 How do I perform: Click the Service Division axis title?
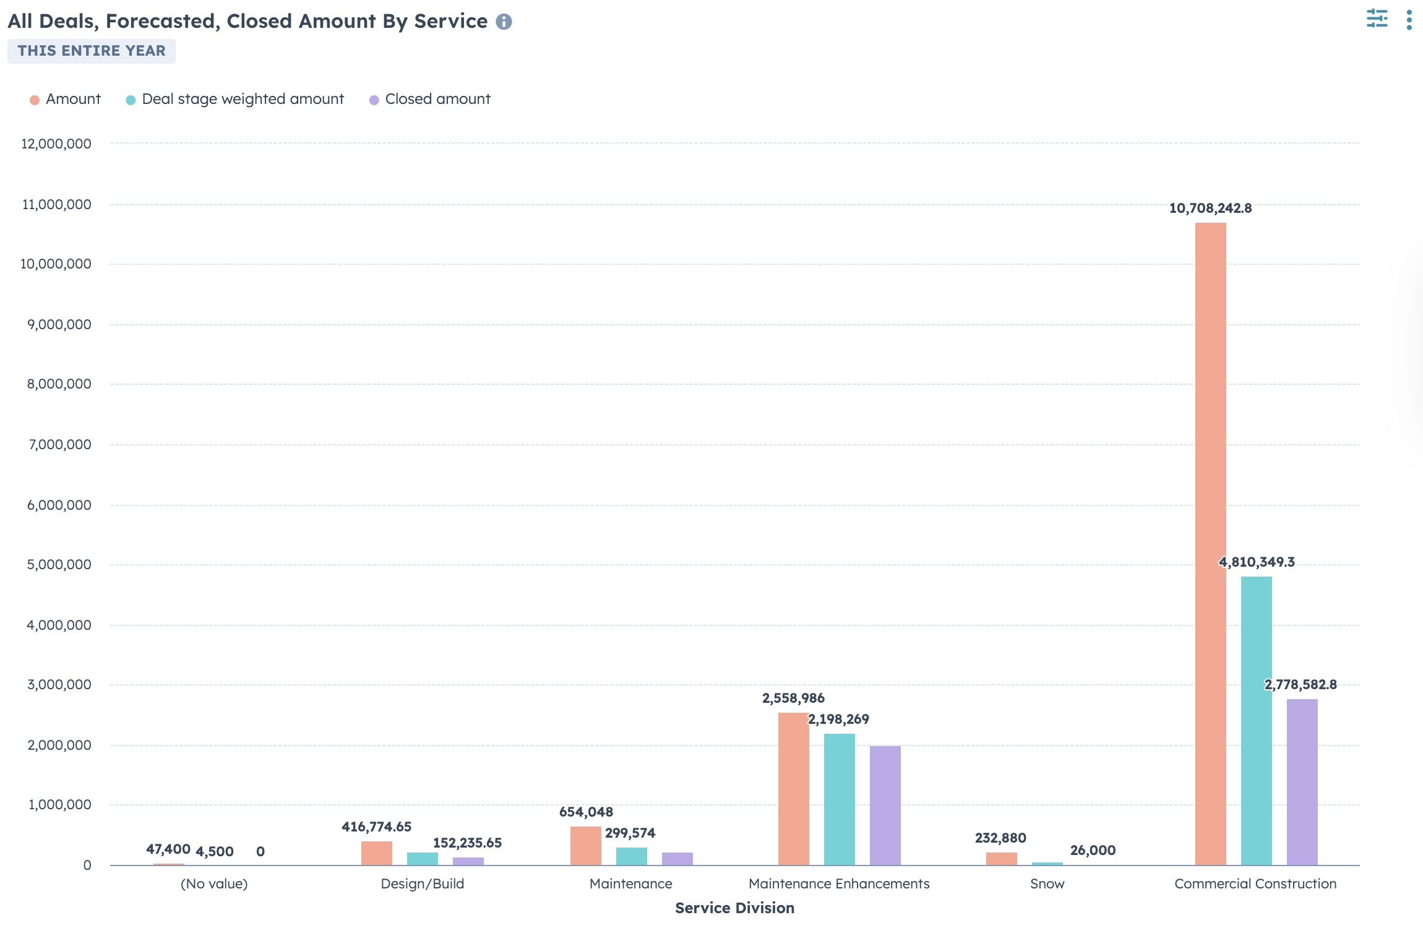coord(734,908)
